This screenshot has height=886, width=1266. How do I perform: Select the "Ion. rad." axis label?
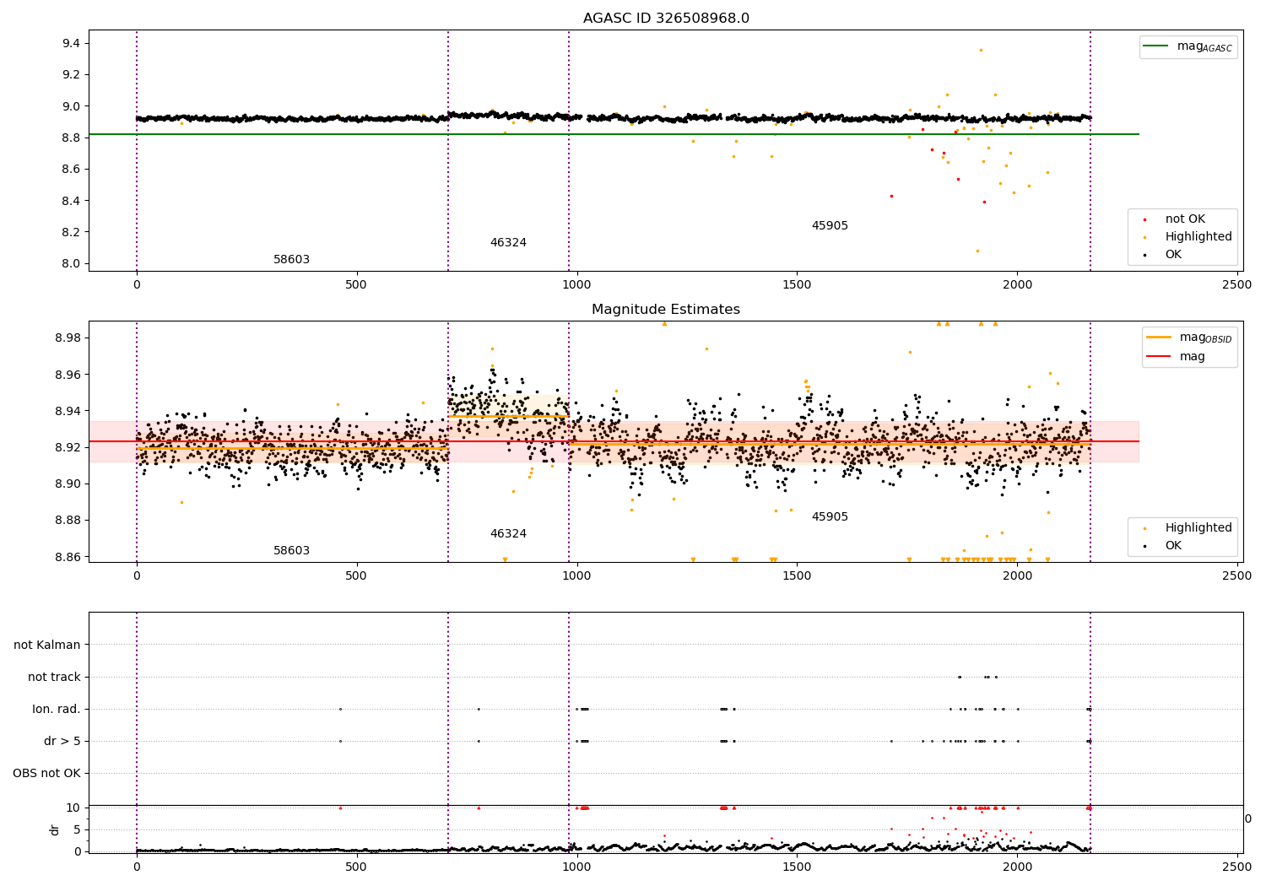(x=57, y=709)
